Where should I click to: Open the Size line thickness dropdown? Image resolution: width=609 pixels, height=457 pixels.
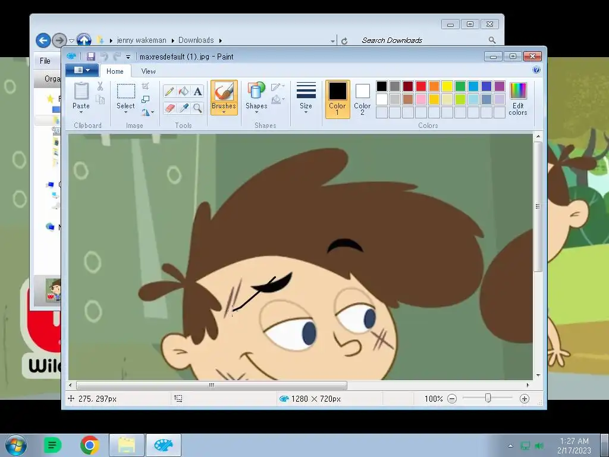[x=306, y=98]
